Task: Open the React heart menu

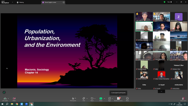Action: 92,99
